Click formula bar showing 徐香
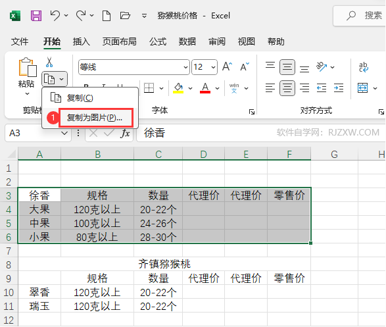This screenshot has width=386, height=327. pos(262,133)
